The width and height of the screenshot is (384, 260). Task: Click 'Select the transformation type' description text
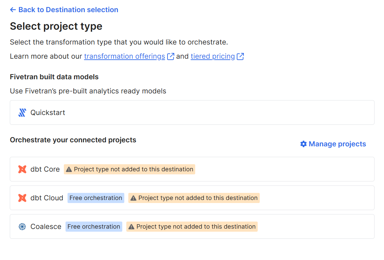[119, 42]
